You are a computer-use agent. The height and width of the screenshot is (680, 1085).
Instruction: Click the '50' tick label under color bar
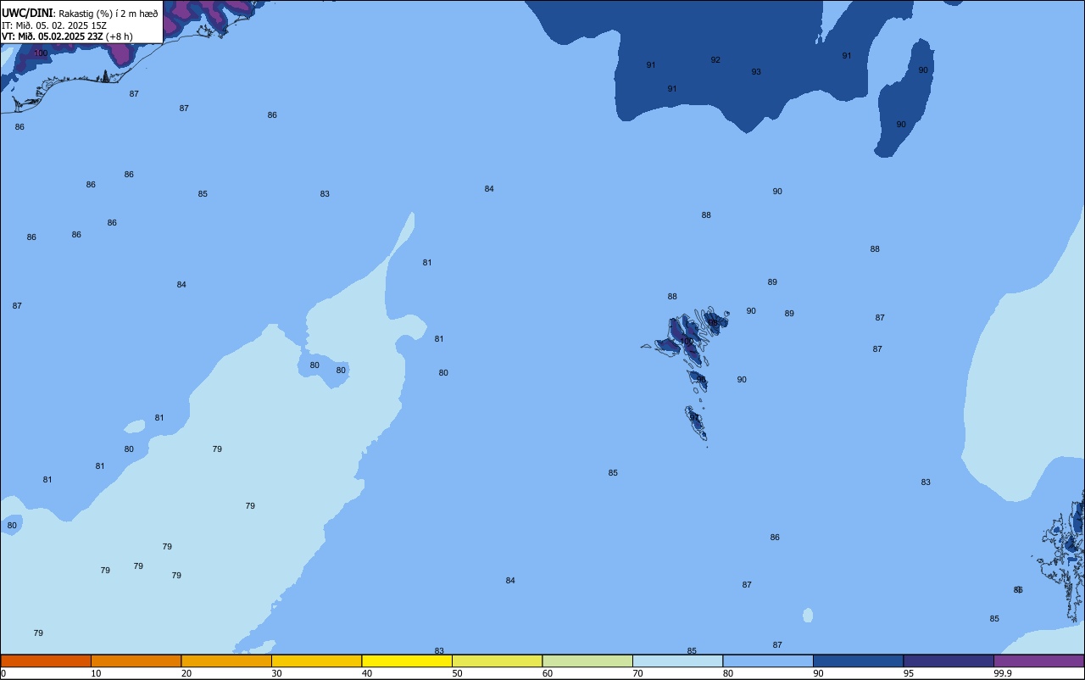pyautogui.click(x=457, y=673)
